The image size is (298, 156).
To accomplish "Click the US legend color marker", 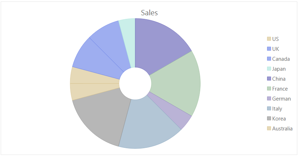I will tap(269, 39).
